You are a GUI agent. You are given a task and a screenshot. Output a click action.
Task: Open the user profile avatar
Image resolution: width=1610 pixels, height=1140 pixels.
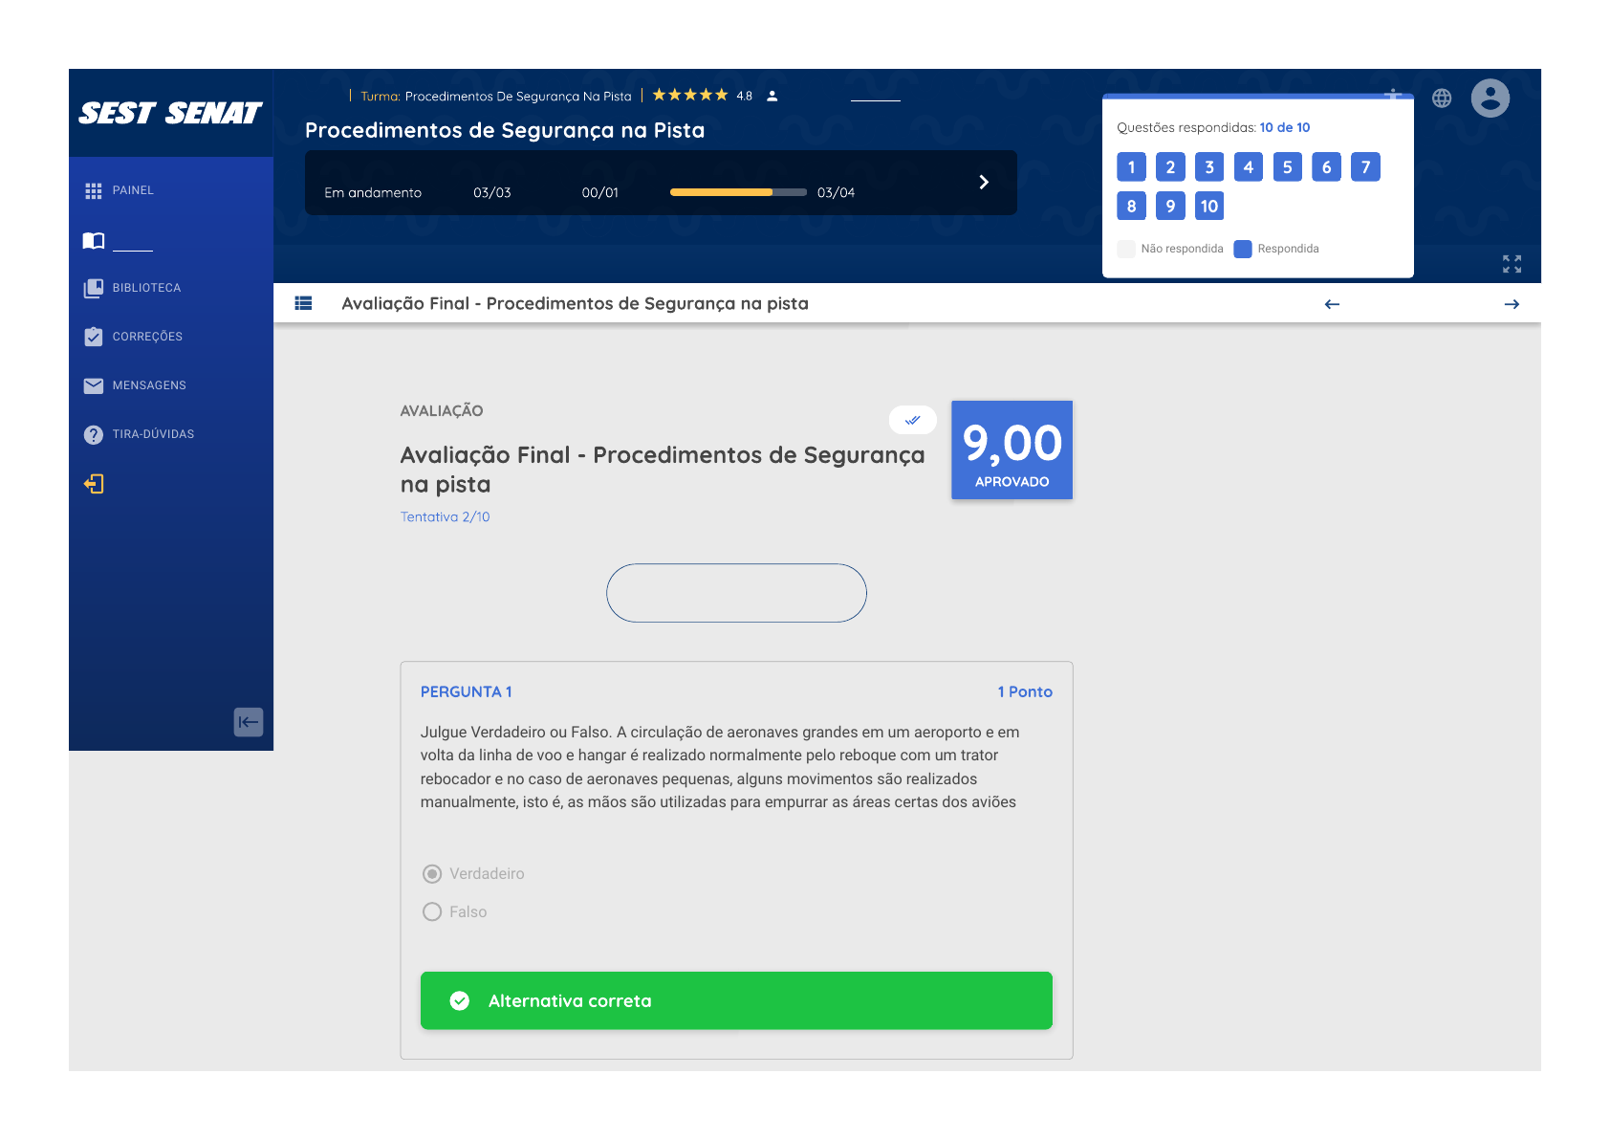pyautogui.click(x=1490, y=98)
